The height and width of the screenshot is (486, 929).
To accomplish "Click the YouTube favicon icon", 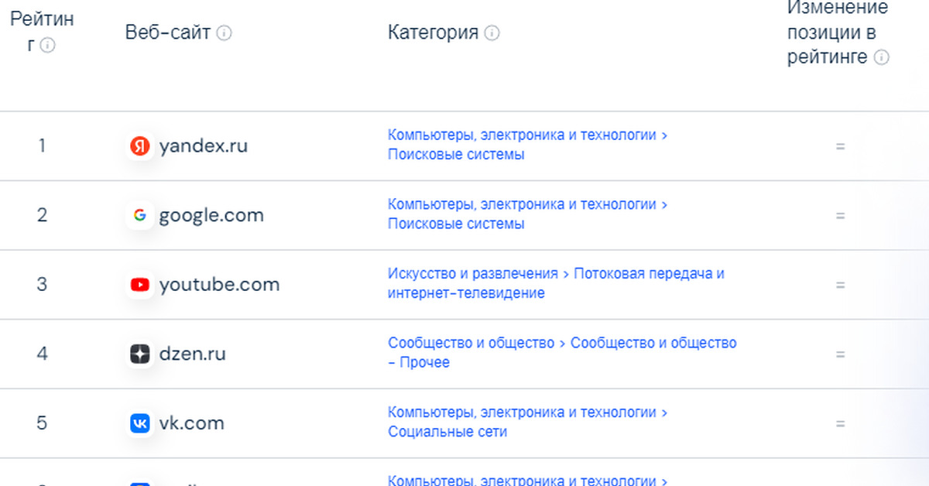I will pyautogui.click(x=140, y=285).
